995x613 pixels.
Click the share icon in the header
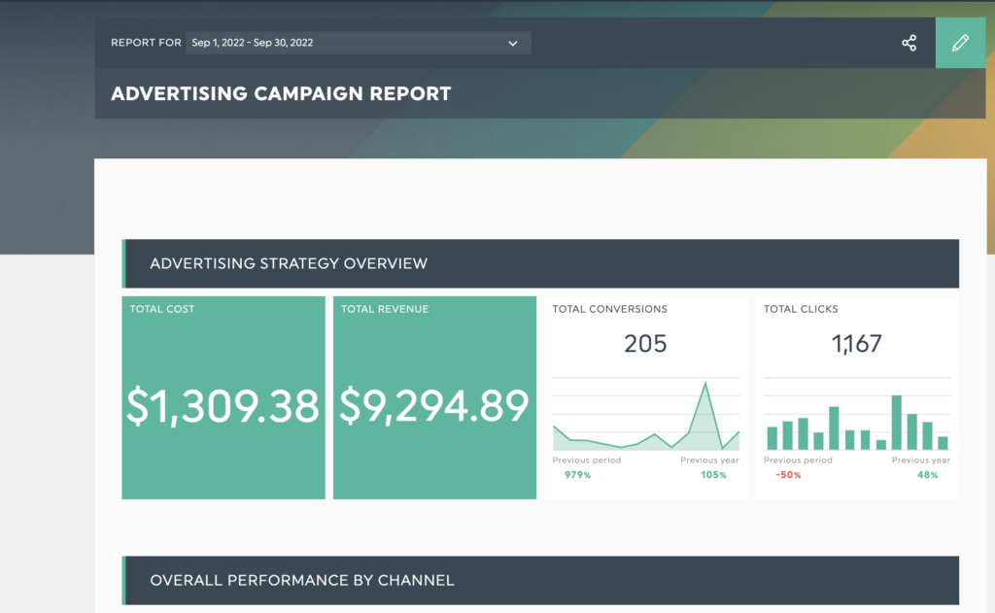point(909,43)
